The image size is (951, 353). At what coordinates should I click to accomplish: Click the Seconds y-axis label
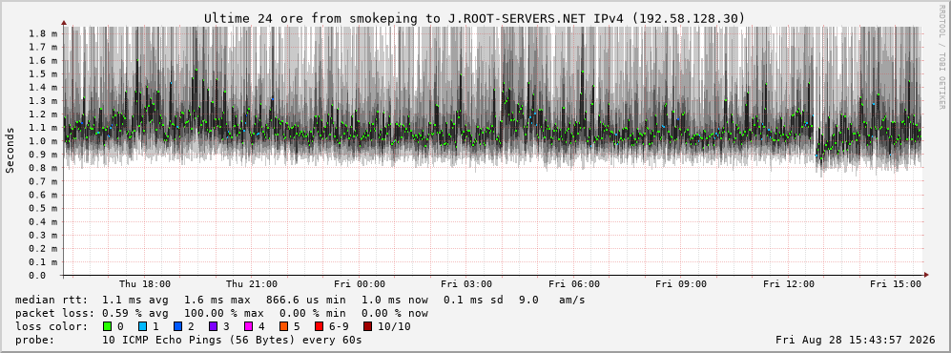pyautogui.click(x=10, y=150)
